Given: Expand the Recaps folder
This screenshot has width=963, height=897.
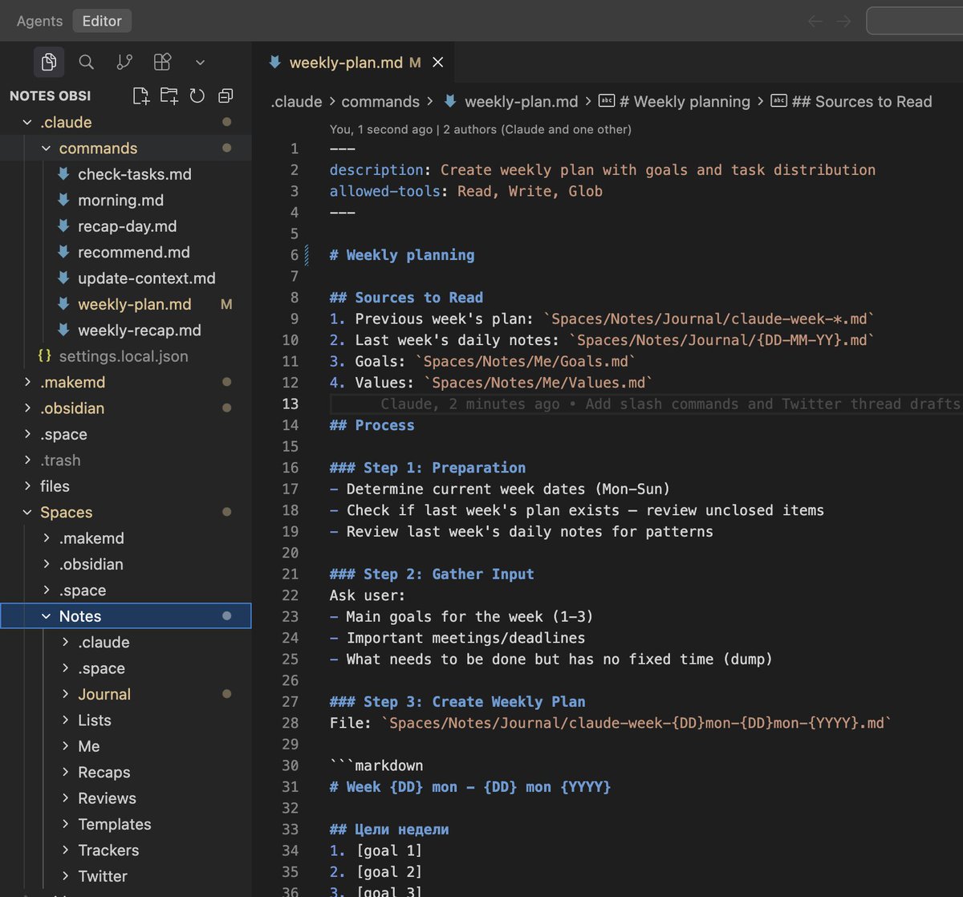Looking at the screenshot, I should (125, 772).
